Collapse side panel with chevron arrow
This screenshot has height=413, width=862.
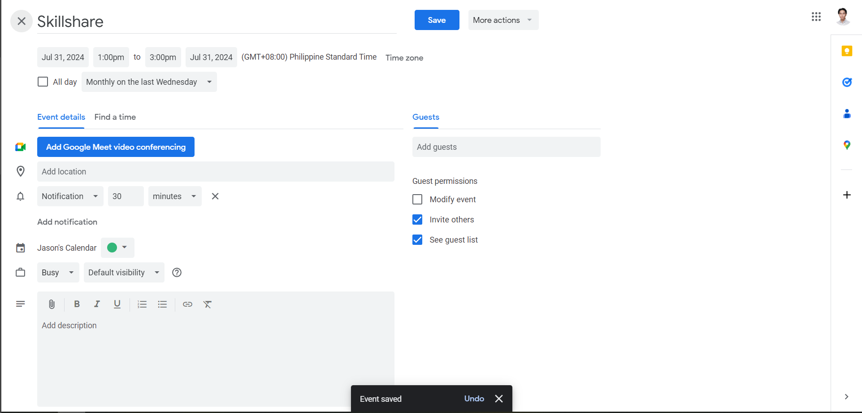coord(846,396)
